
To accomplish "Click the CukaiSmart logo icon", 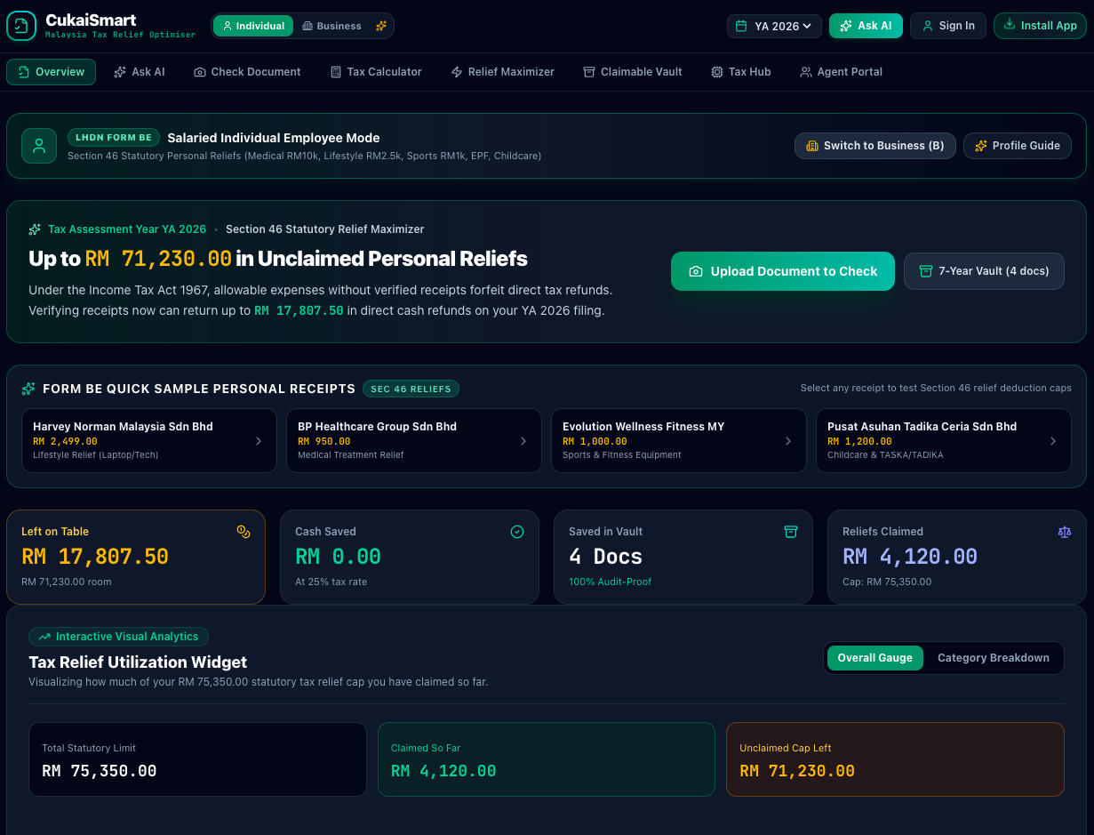I will [x=21, y=26].
